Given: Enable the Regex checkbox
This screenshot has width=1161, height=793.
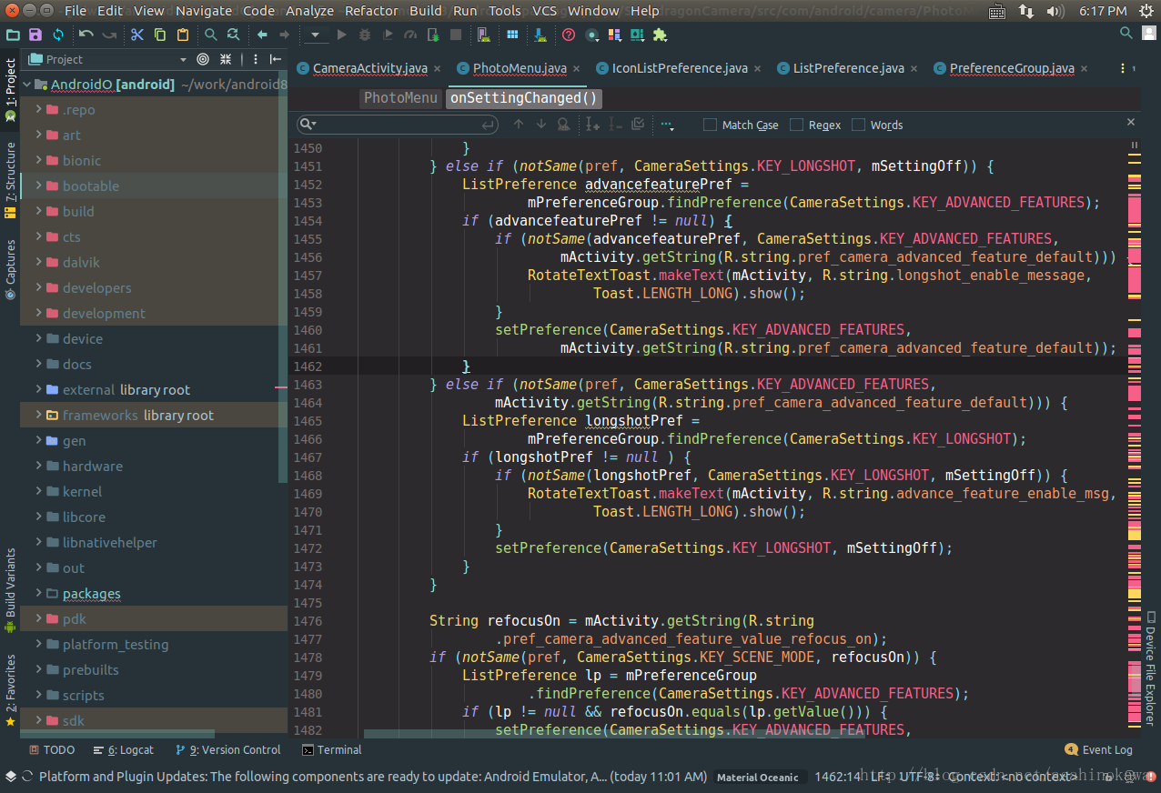Looking at the screenshot, I should click(x=797, y=125).
